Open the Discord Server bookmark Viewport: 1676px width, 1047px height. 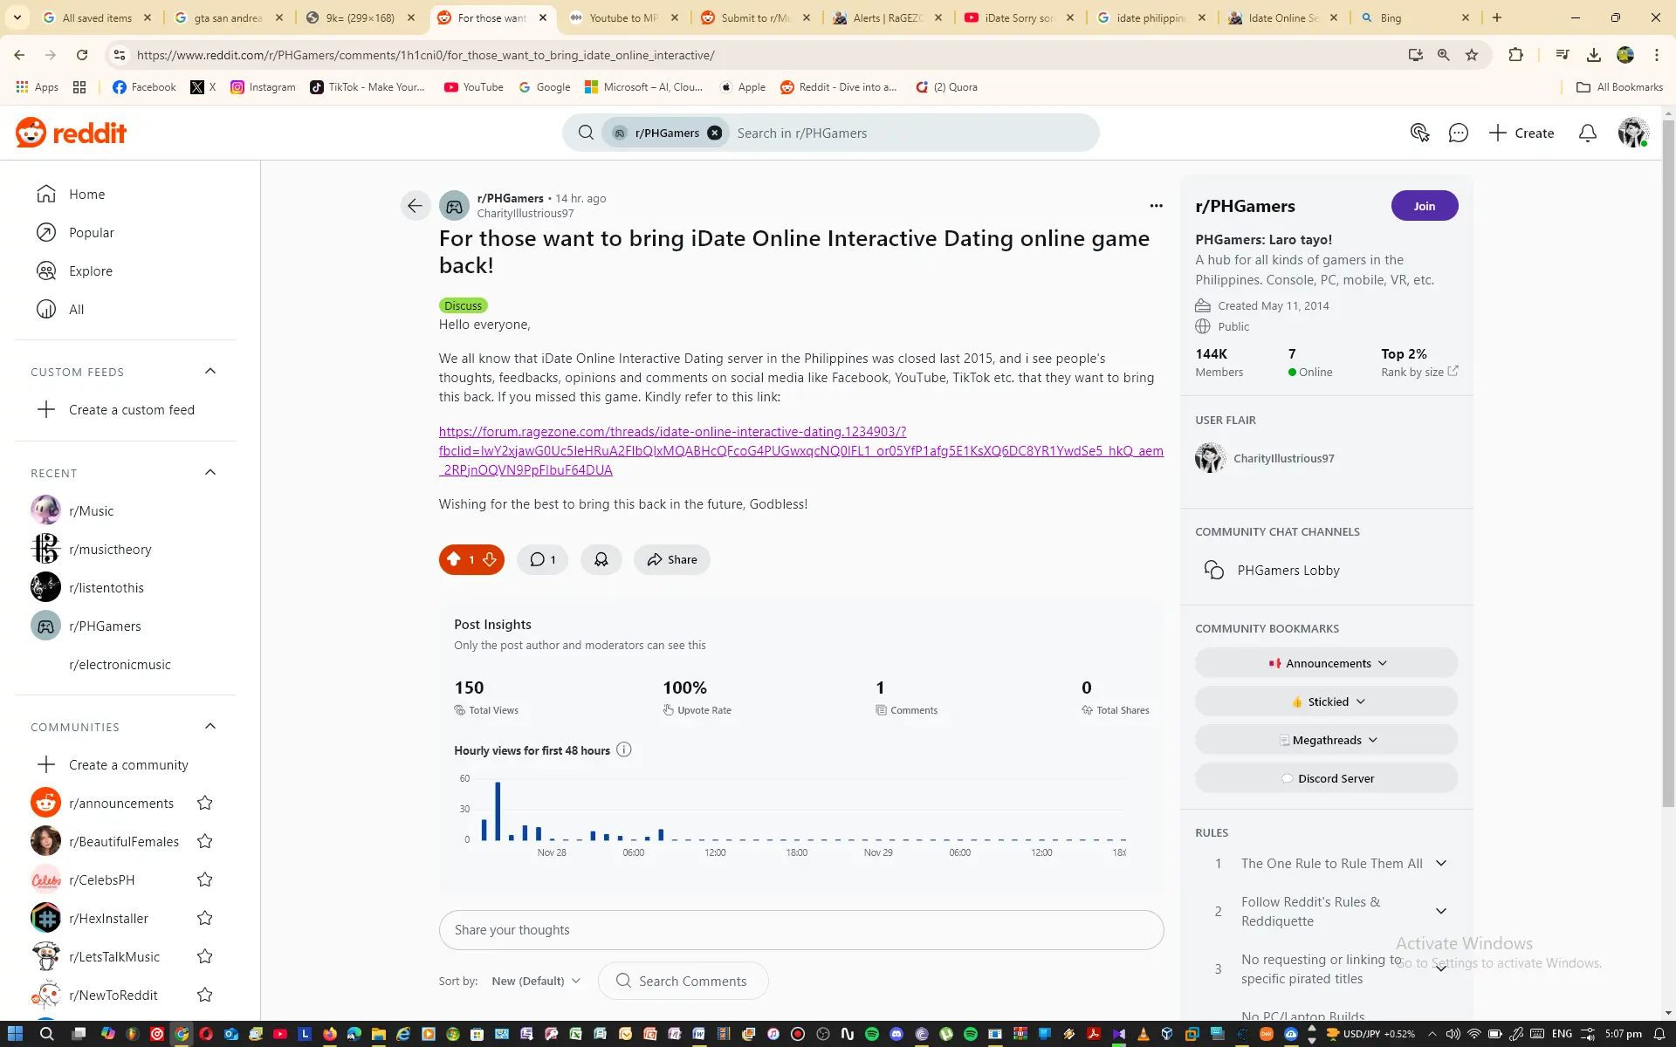pos(1326,778)
